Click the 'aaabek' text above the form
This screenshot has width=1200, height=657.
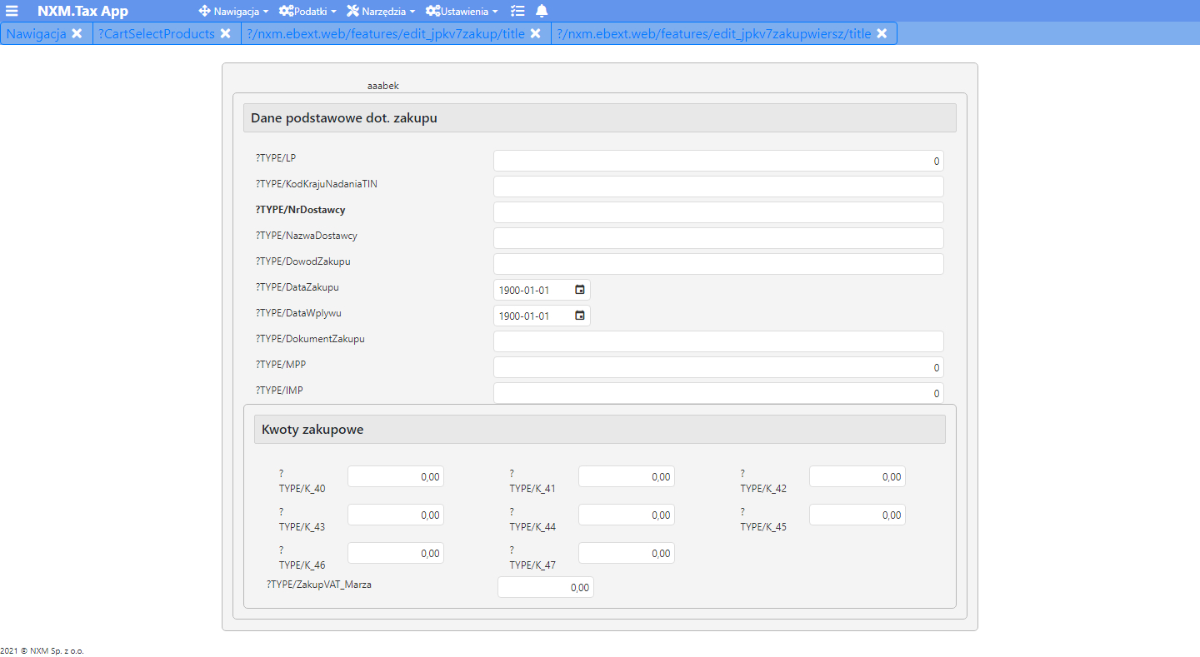[x=383, y=86]
